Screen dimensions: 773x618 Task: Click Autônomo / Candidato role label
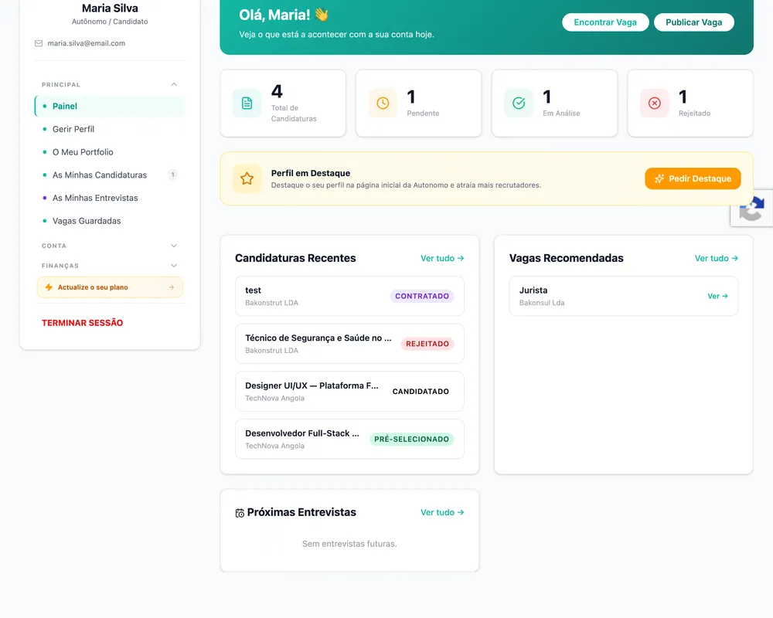(x=110, y=22)
